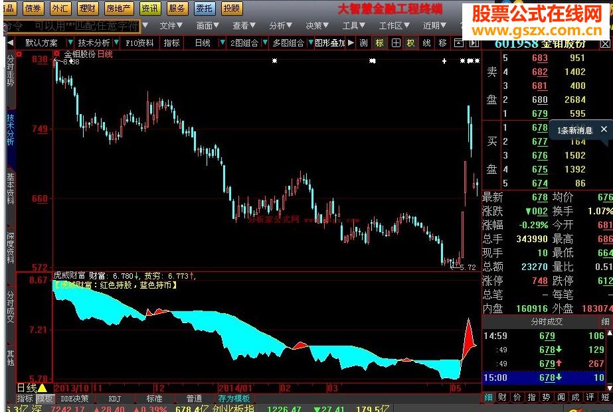Select the 势 tab in quote panel

tap(547, 397)
